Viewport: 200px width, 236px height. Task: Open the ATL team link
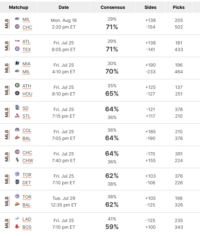(26, 42)
